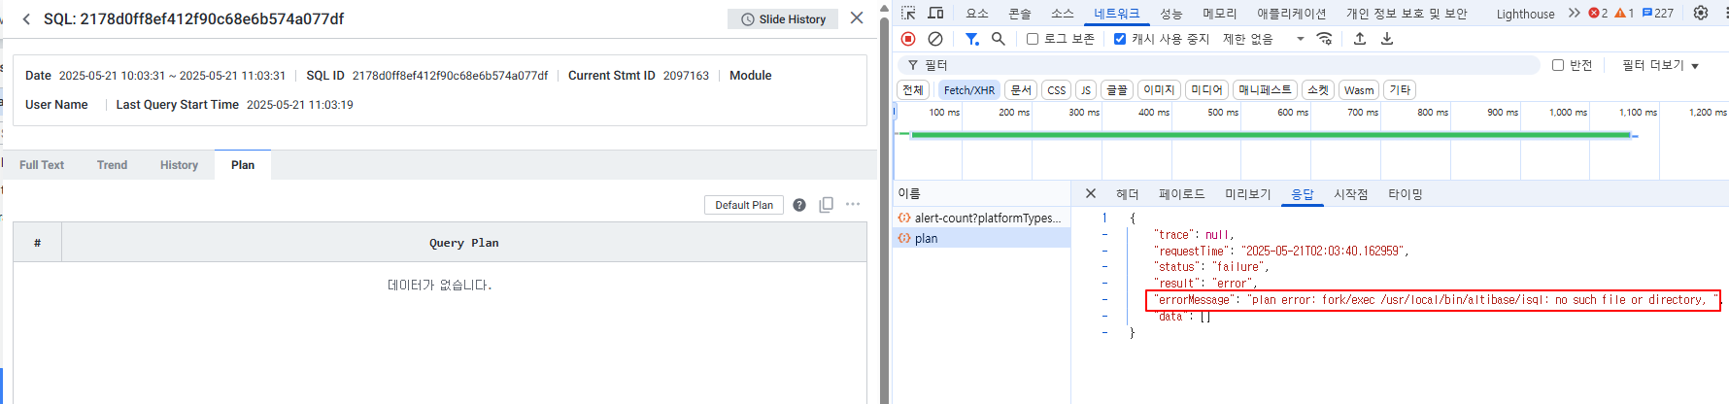Screen dimensions: 1729x404
Task: Open the 제한 없음 throttling dropdown
Action: [1263, 39]
